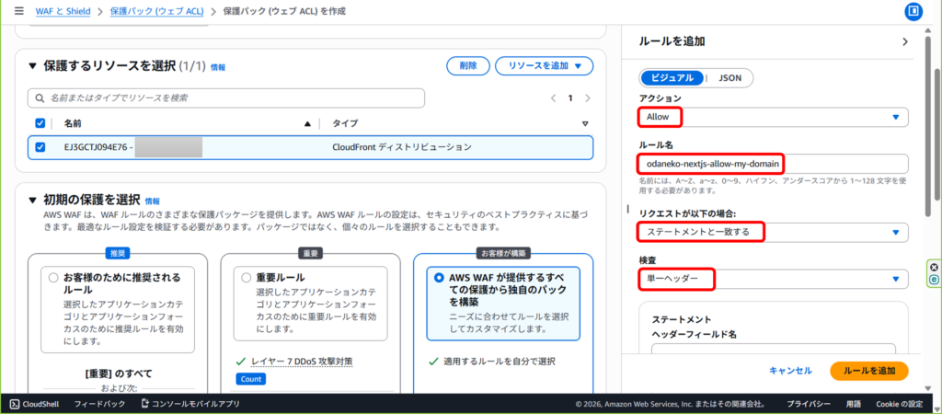Open the 検査 単一ヘッダー dropdown
Image resolution: width=942 pixels, height=414 pixels.
click(773, 279)
